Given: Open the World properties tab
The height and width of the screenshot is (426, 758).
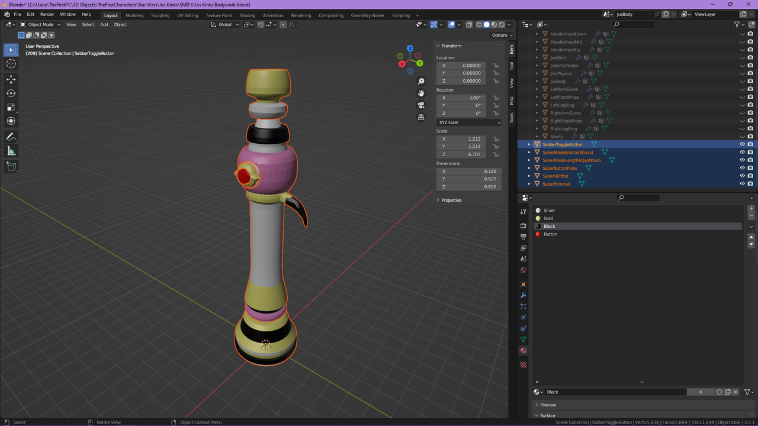Looking at the screenshot, I should tap(523, 270).
